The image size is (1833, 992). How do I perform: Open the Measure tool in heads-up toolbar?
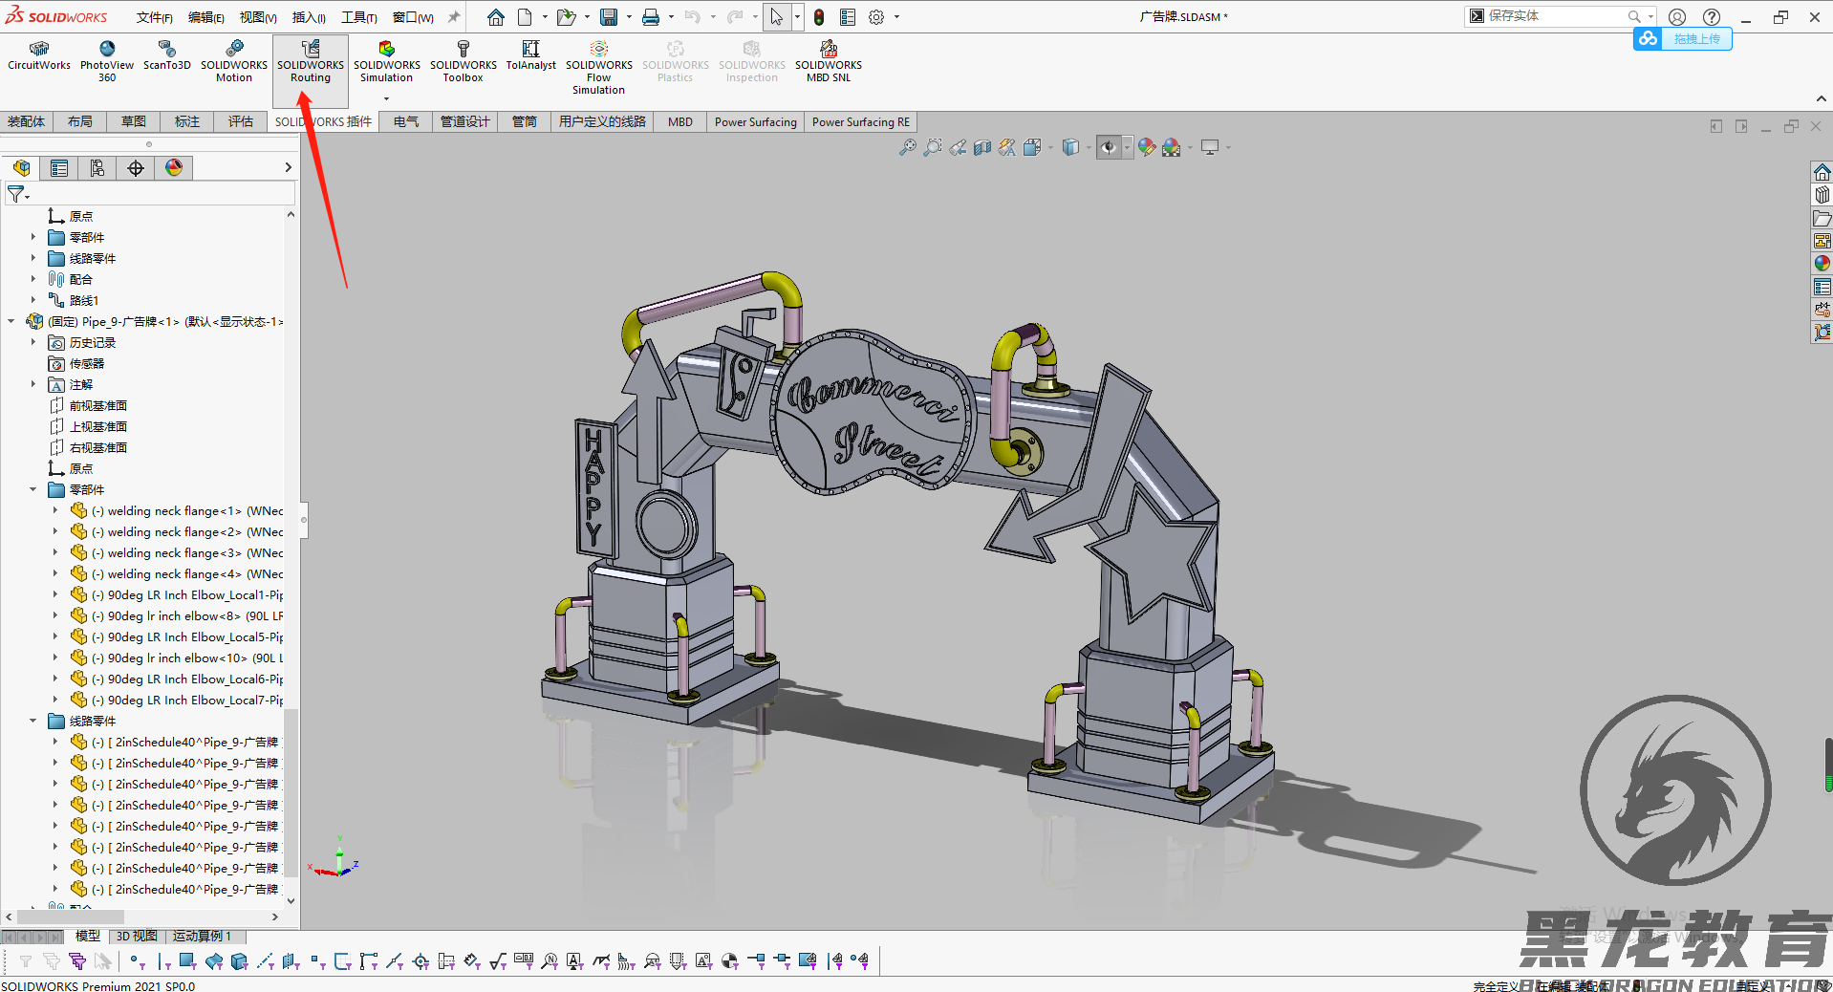[1006, 147]
